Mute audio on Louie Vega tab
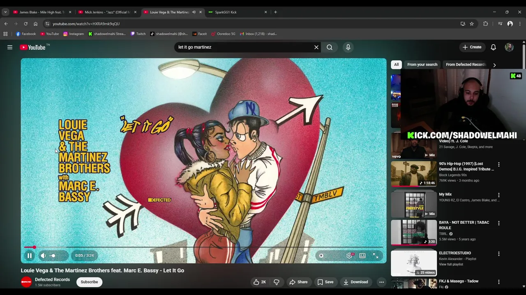The image size is (526, 295). 194,12
